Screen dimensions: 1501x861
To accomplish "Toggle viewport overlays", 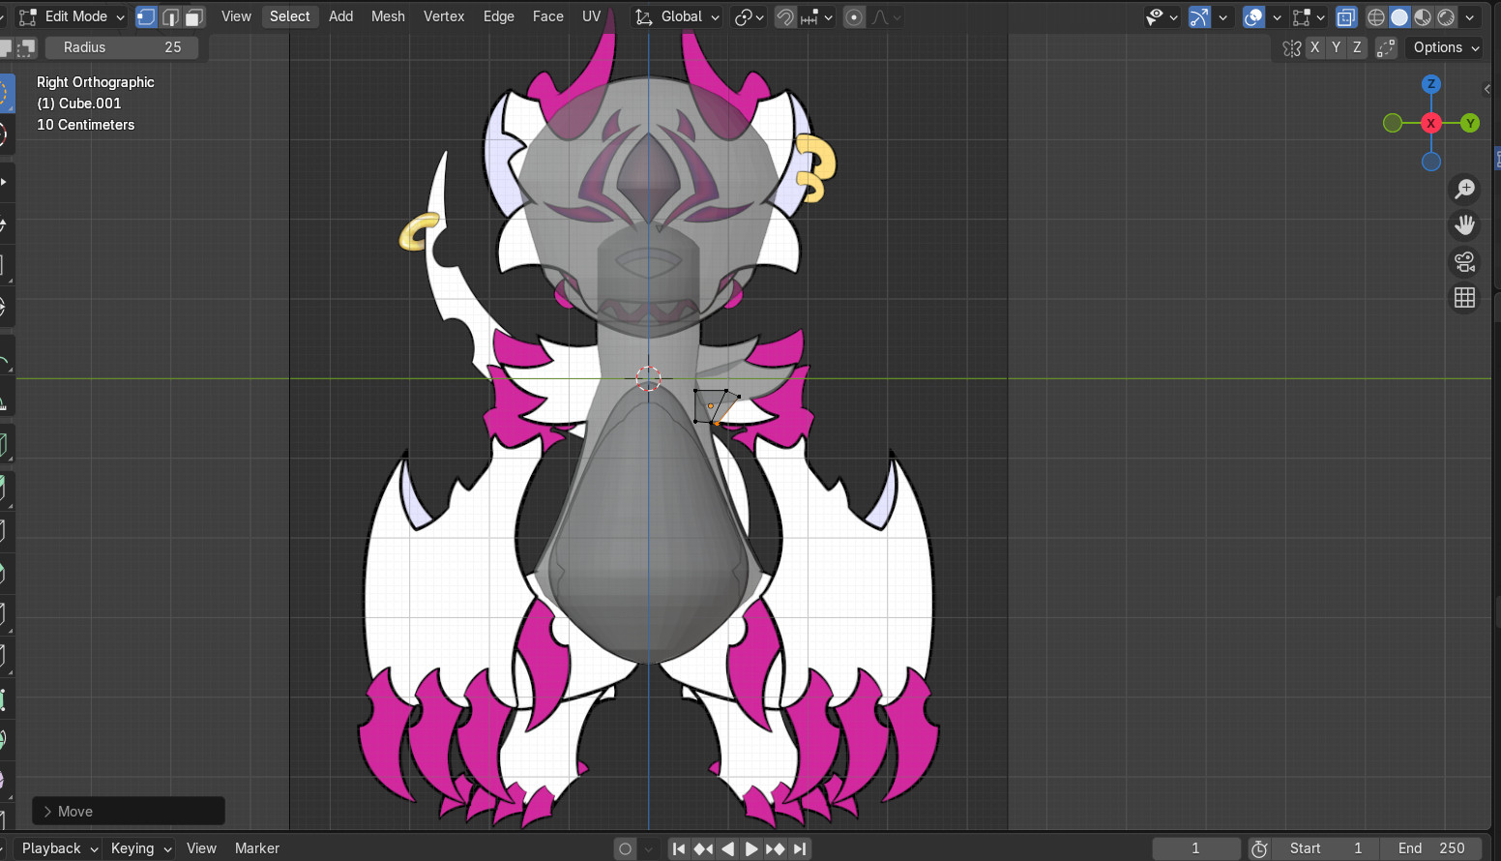I will click(x=1253, y=16).
